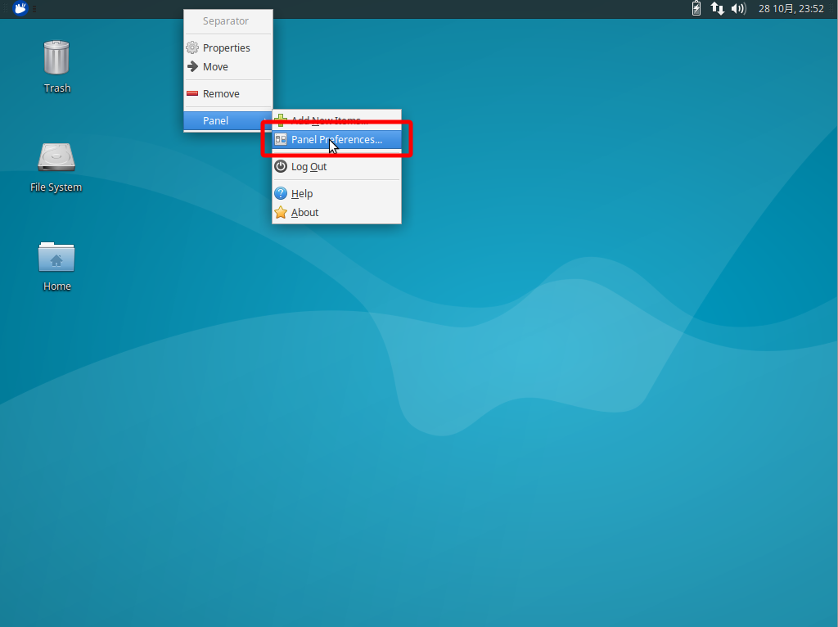838x627 pixels.
Task: Select "Panel Preferences..." from the submenu
Action: (x=338, y=139)
